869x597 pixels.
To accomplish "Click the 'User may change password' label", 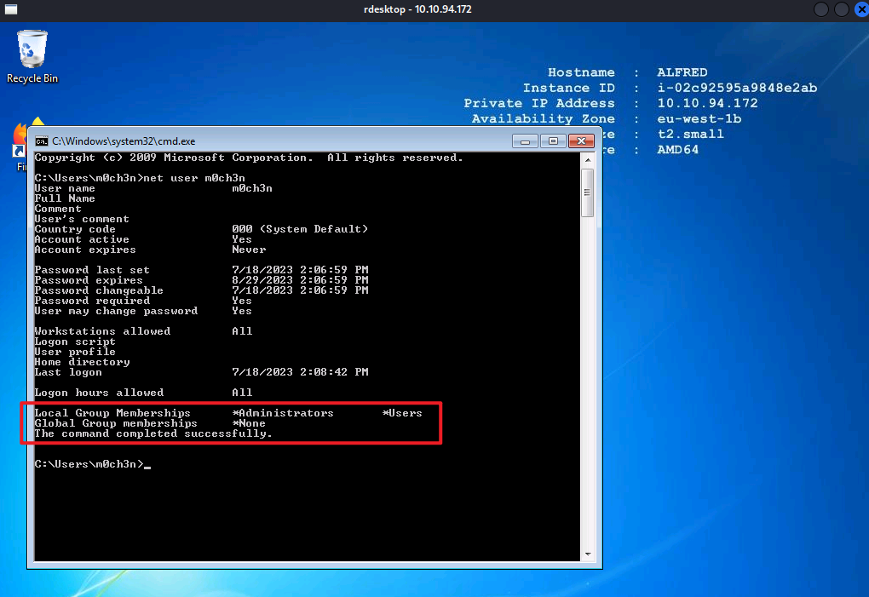I will pyautogui.click(x=116, y=311).
